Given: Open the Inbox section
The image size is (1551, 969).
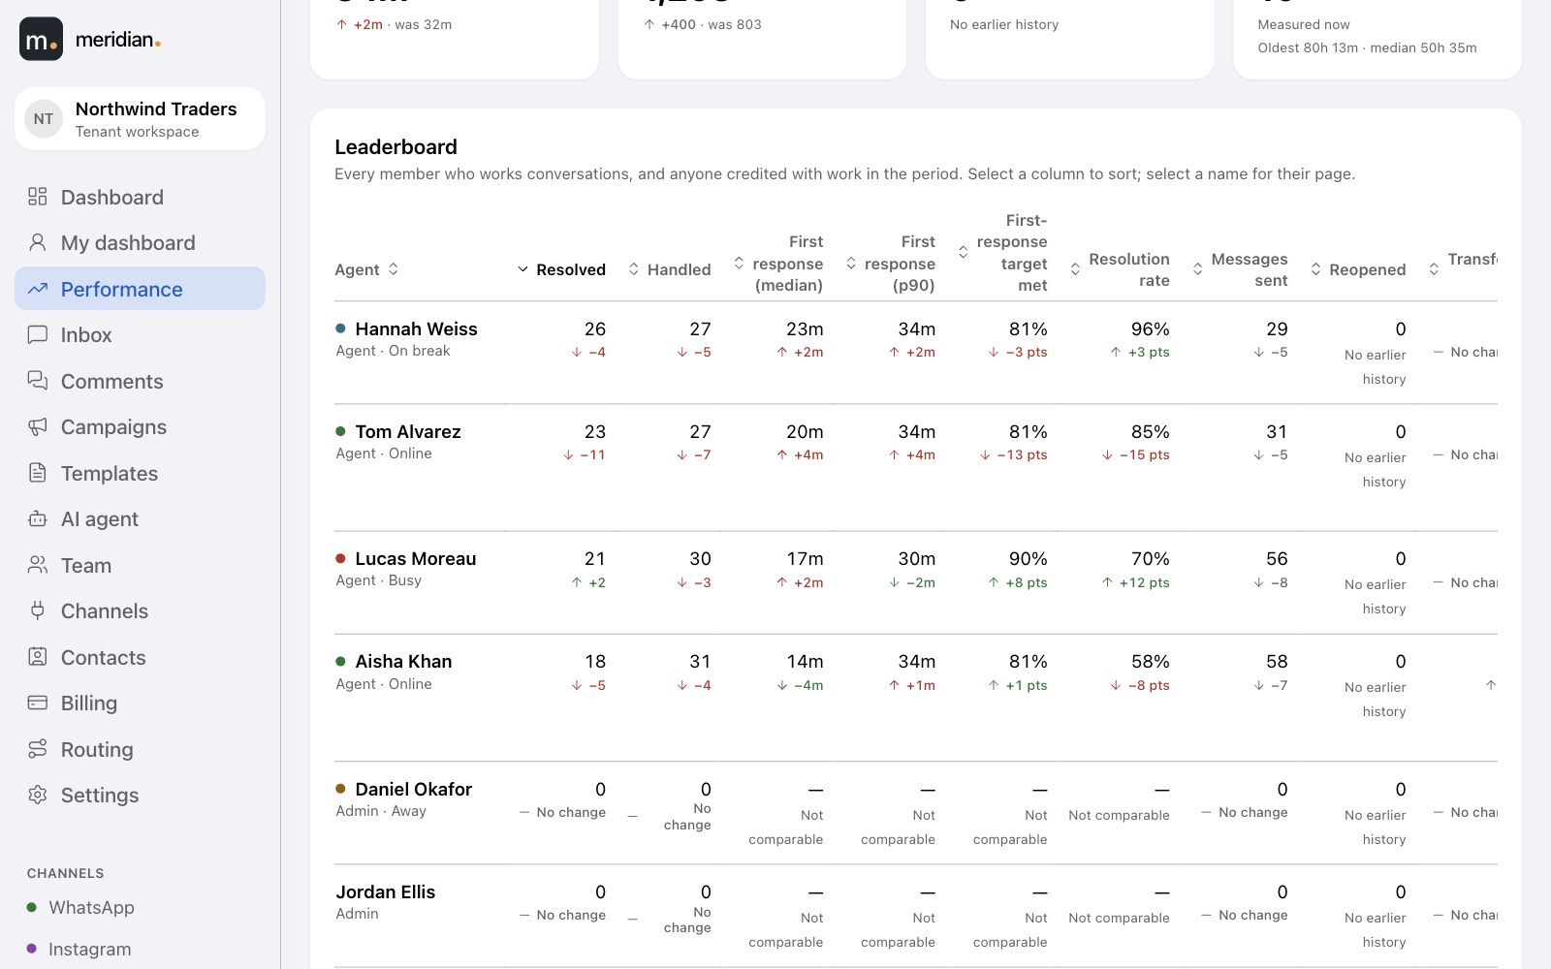Looking at the screenshot, I should click(x=140, y=334).
